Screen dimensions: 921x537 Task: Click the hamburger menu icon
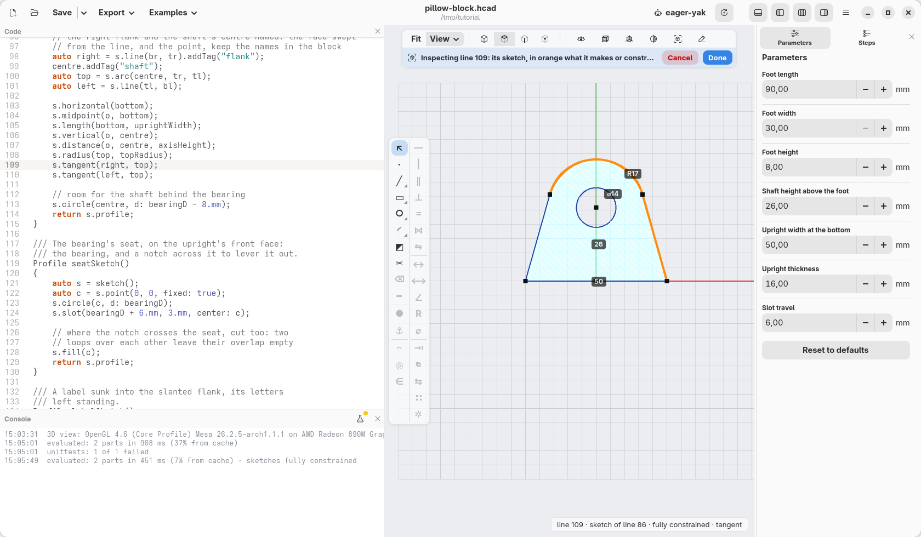pos(846,13)
